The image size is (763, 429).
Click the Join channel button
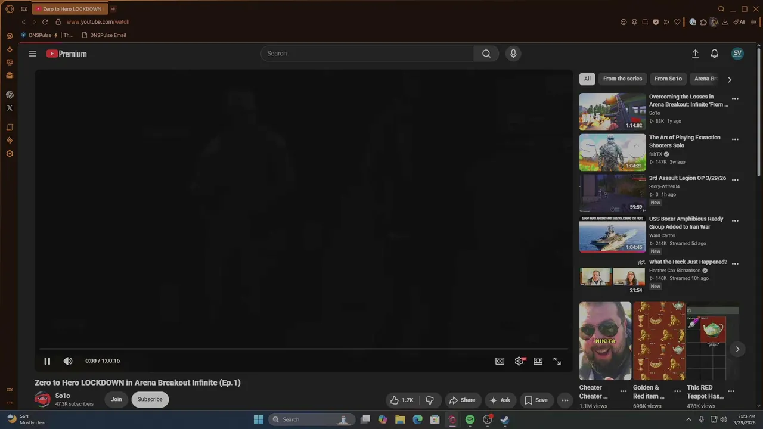(x=116, y=399)
